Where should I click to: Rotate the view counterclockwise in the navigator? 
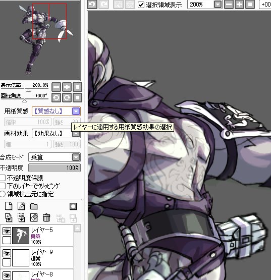click(57, 98)
